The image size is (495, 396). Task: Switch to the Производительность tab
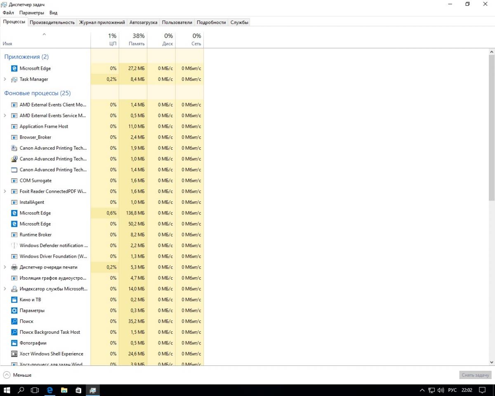[x=52, y=22]
